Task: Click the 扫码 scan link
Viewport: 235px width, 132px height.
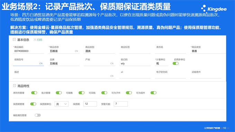Action: click(x=39, y=40)
